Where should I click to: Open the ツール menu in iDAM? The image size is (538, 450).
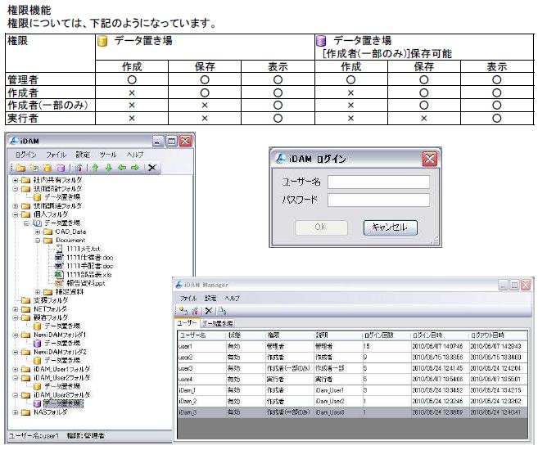coord(108,155)
